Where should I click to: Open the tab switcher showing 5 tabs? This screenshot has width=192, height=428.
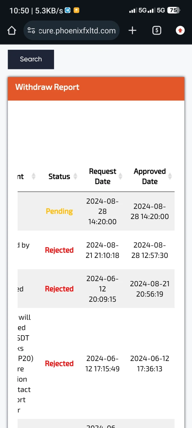tap(156, 31)
